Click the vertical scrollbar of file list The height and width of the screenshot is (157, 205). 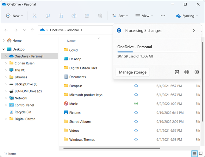tap(203, 82)
